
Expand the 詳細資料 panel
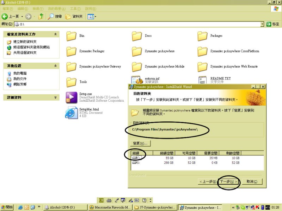(x=55, y=97)
